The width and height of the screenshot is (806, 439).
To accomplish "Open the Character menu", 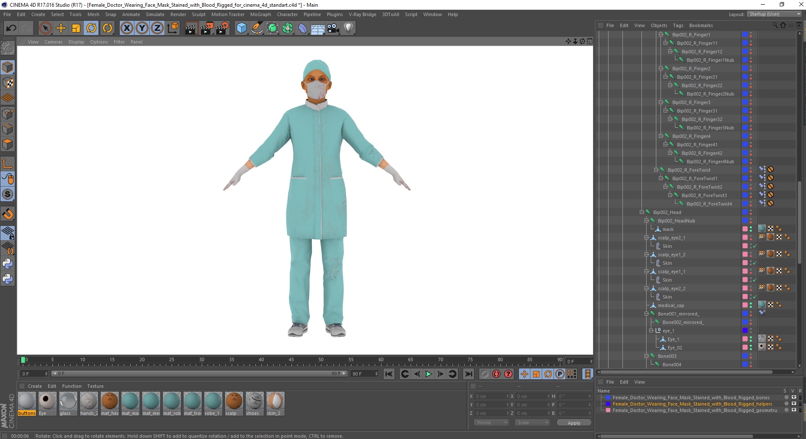I will tap(287, 14).
